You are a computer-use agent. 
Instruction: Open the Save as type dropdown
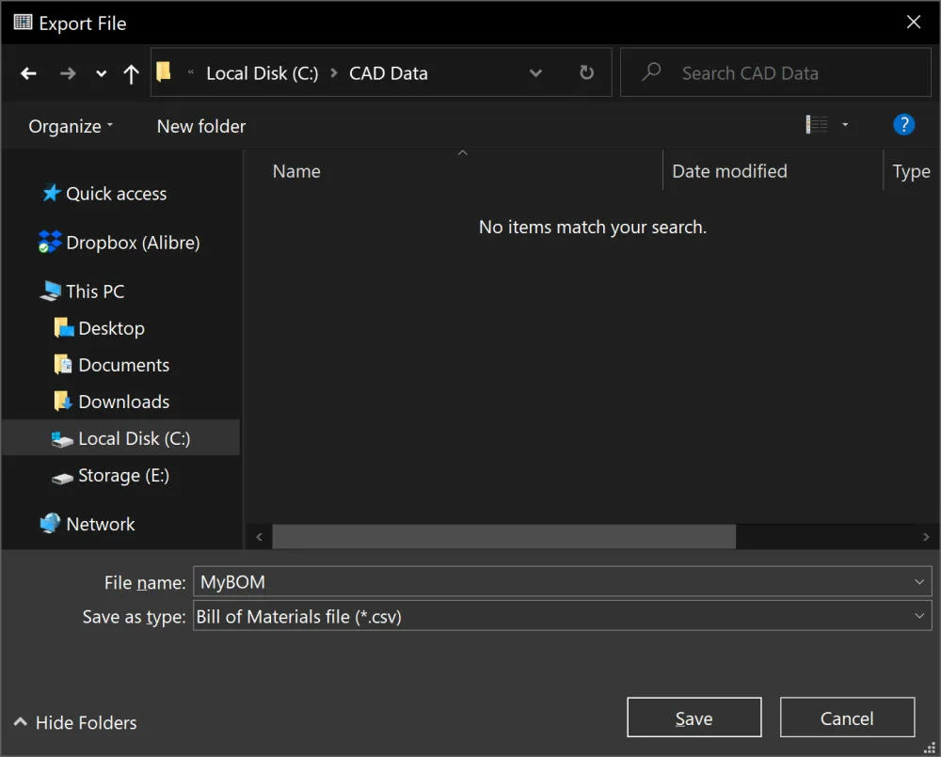(563, 616)
